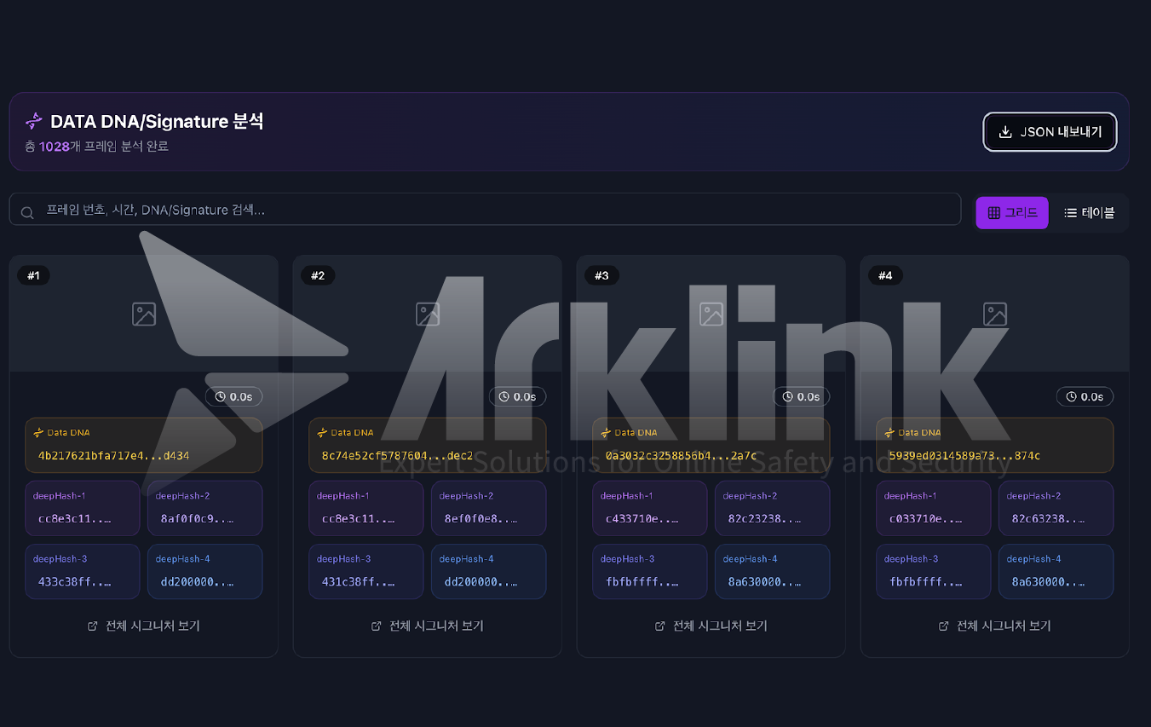
Task: Open the image placeholder icon on frame #3
Action: pyautogui.click(x=711, y=314)
